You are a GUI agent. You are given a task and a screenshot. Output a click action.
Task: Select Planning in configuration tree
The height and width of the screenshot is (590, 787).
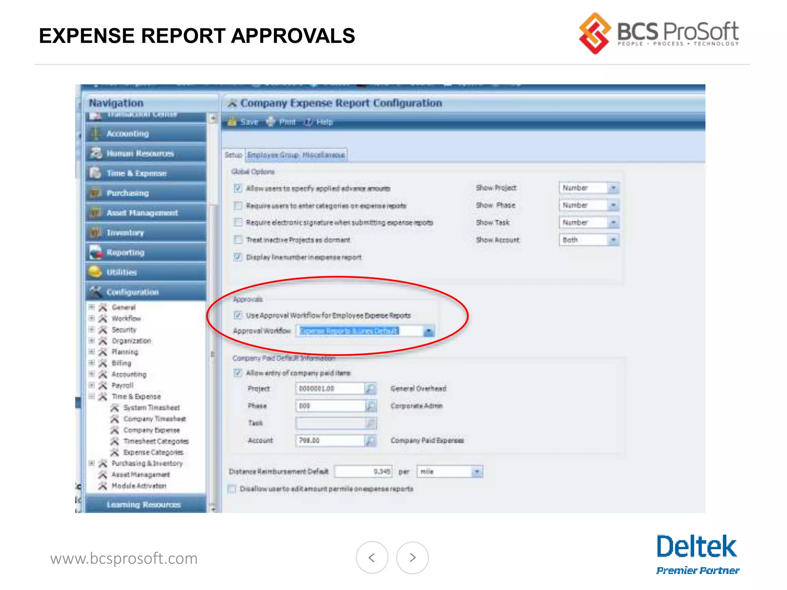point(125,352)
